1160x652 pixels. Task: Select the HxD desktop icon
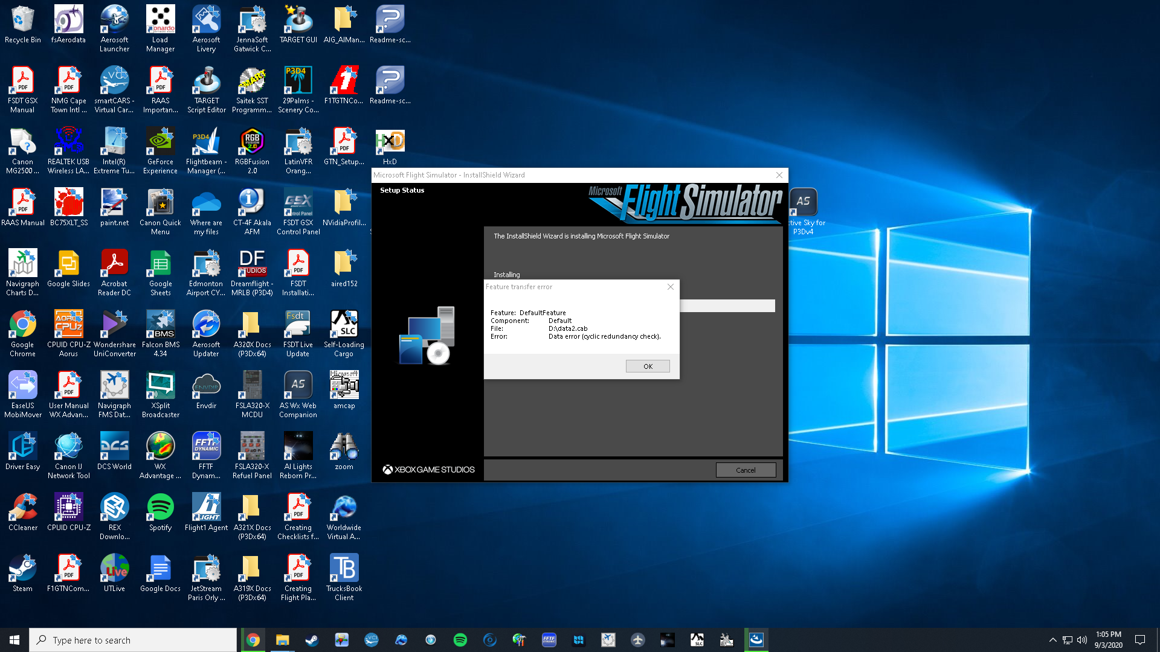390,147
